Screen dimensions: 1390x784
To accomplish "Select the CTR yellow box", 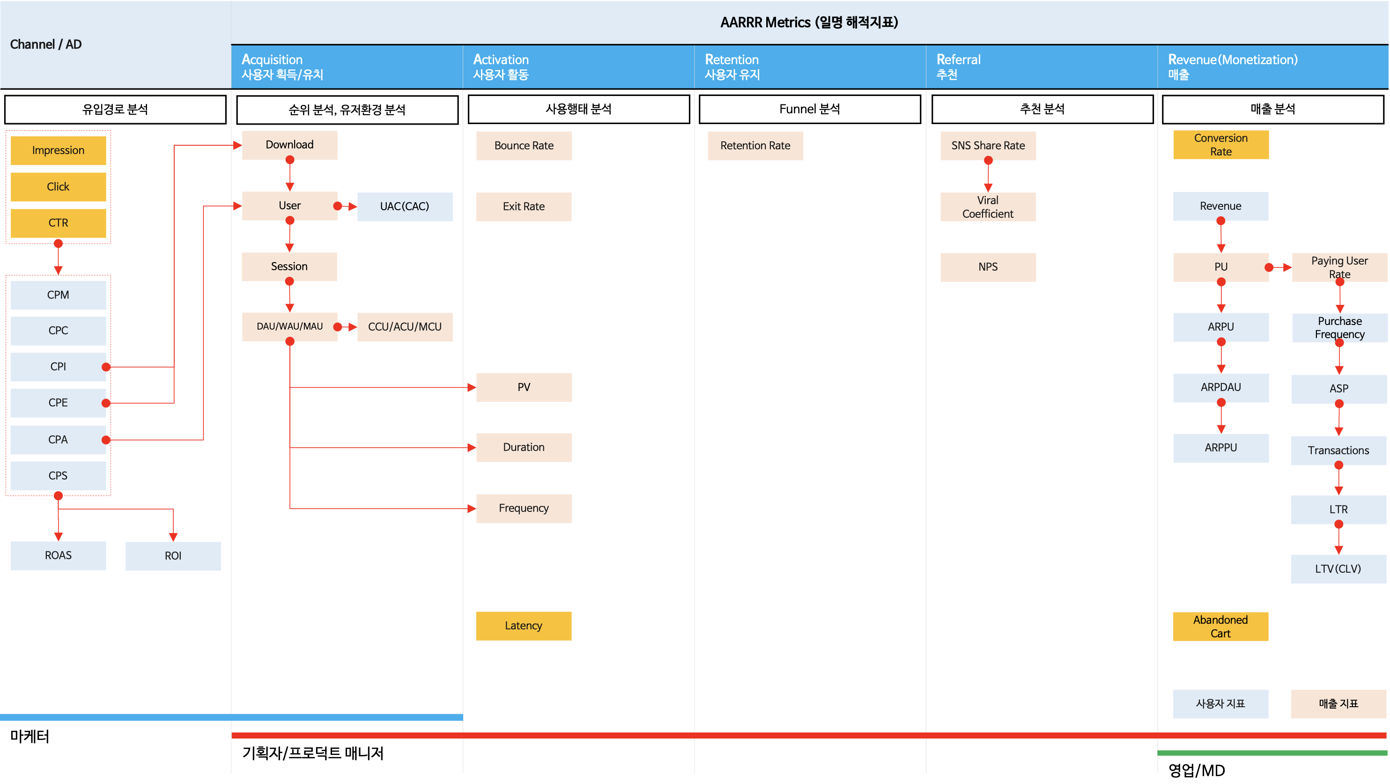I will pos(58,223).
